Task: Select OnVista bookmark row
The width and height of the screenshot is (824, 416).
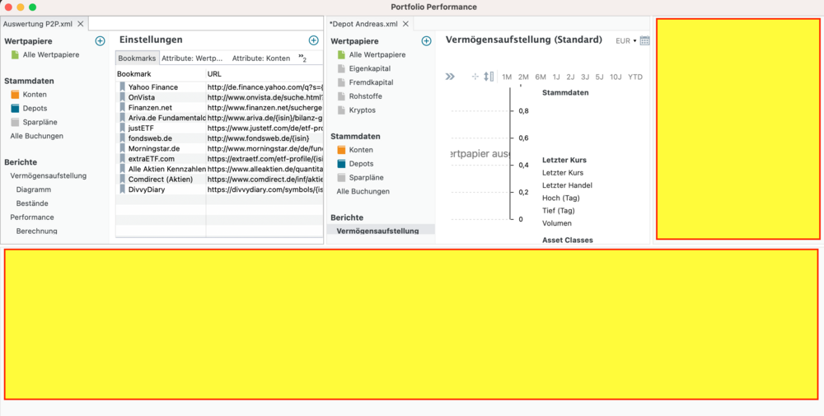Action: click(x=219, y=97)
